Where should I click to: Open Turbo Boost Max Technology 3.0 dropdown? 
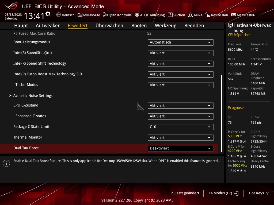[x=181, y=74]
